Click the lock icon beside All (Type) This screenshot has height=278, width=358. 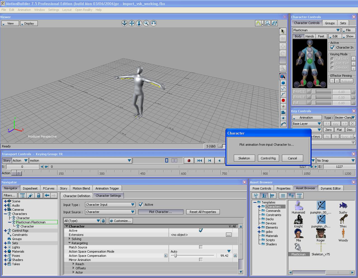(103, 221)
